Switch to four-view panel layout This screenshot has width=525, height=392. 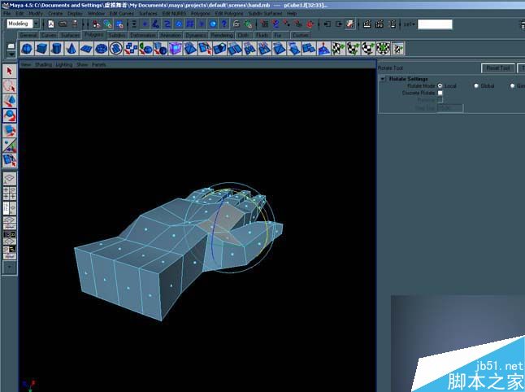(10, 194)
